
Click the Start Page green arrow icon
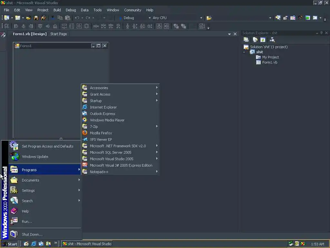click(308, 18)
